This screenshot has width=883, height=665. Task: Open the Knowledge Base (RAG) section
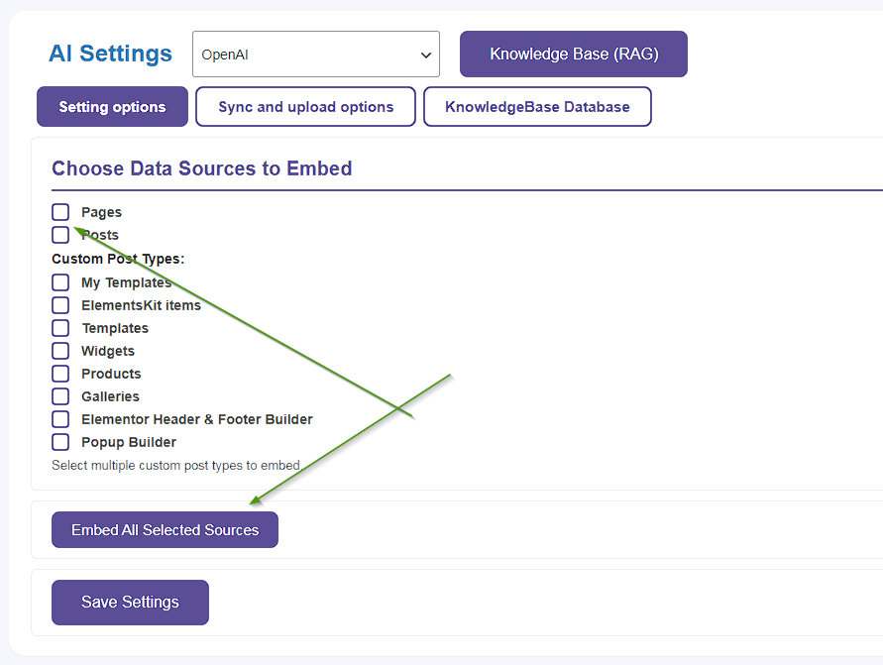click(574, 55)
